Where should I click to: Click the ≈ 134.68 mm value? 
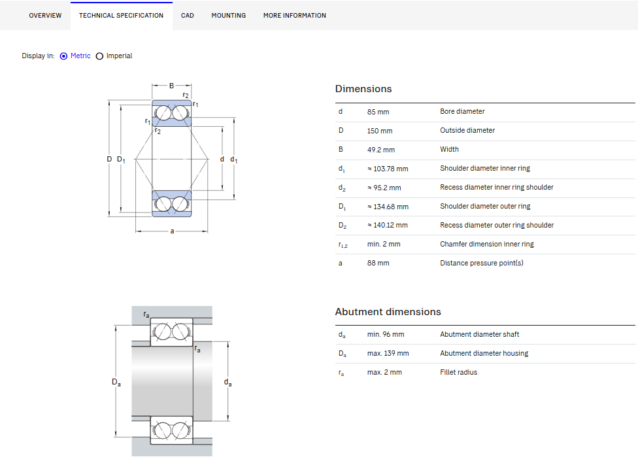click(x=388, y=207)
